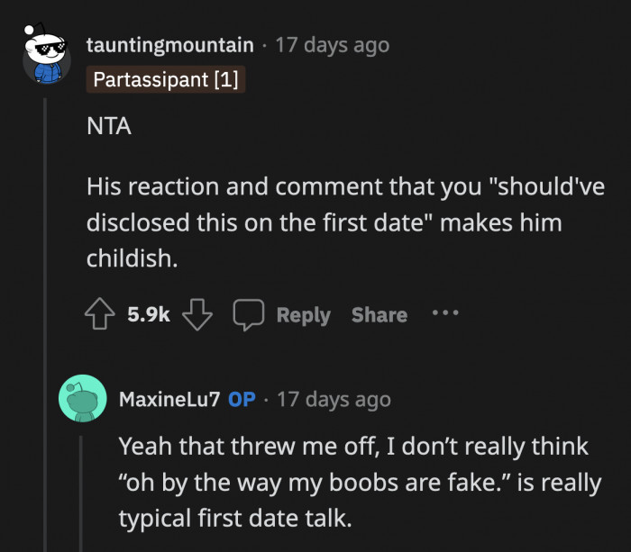Click the 5.9k vote count
Viewport: 631px width, 552px height.
[x=149, y=315]
